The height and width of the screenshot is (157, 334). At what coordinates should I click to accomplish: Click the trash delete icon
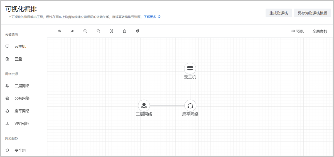124,31
